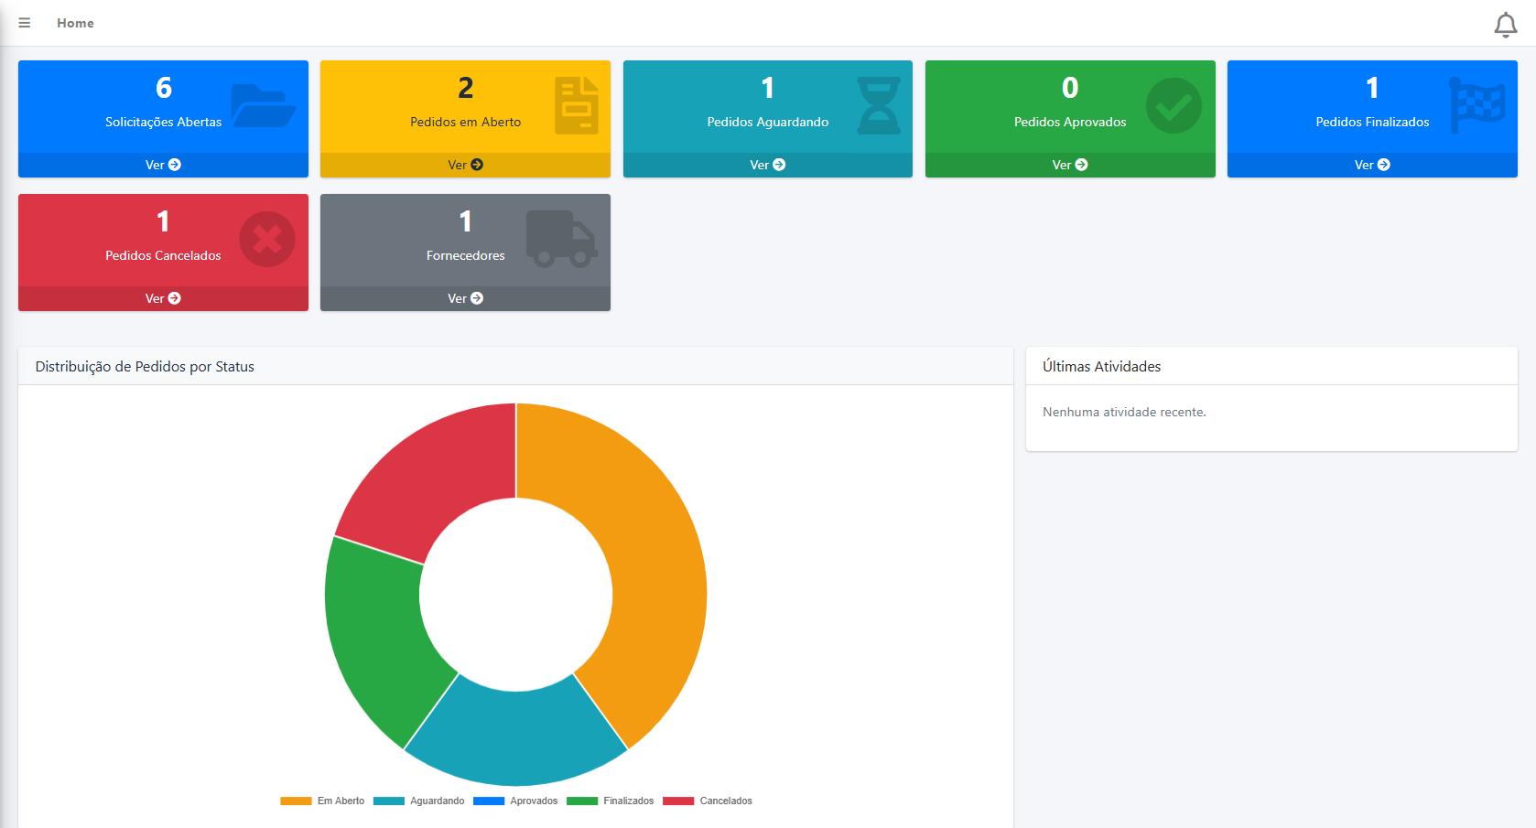Toggle the hamburger sidebar menu
The image size is (1536, 828).
pos(25,23)
